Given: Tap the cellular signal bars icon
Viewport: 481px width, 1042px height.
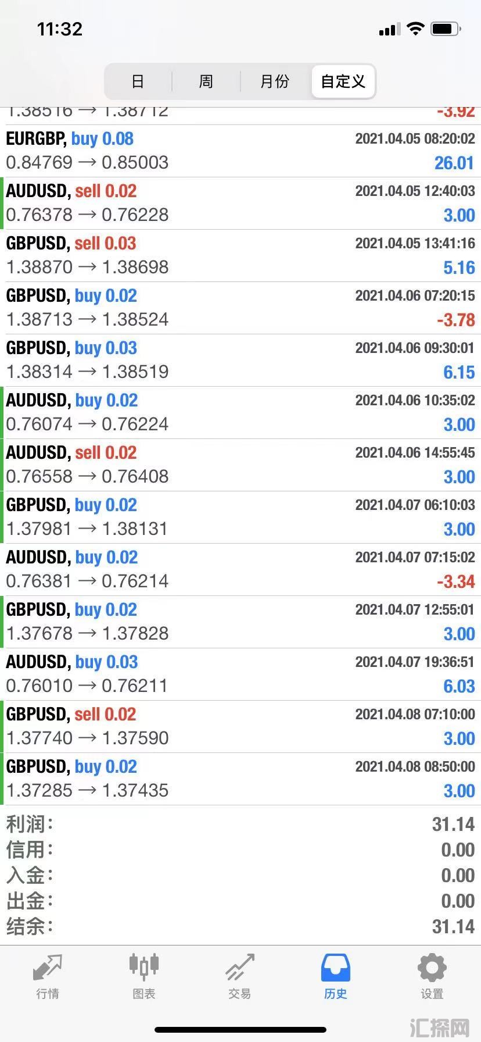Looking at the screenshot, I should pyautogui.click(x=390, y=29).
